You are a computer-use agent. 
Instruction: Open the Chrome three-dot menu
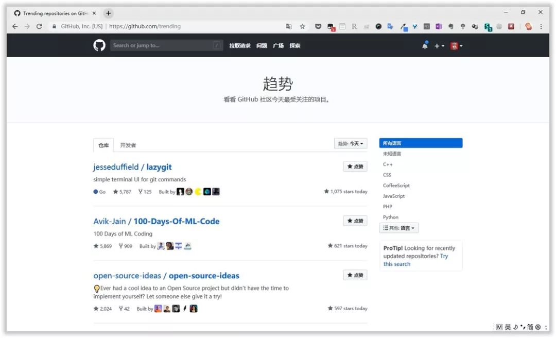(541, 26)
